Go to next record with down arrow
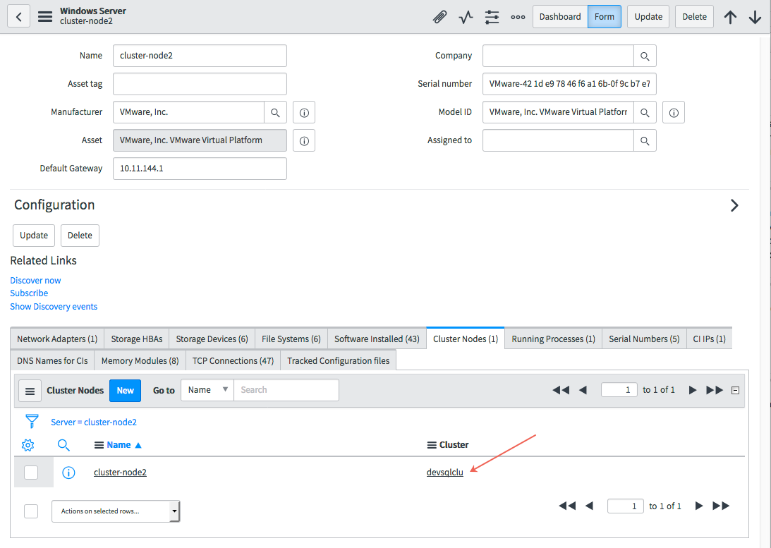This screenshot has height=548, width=771. pos(755,17)
